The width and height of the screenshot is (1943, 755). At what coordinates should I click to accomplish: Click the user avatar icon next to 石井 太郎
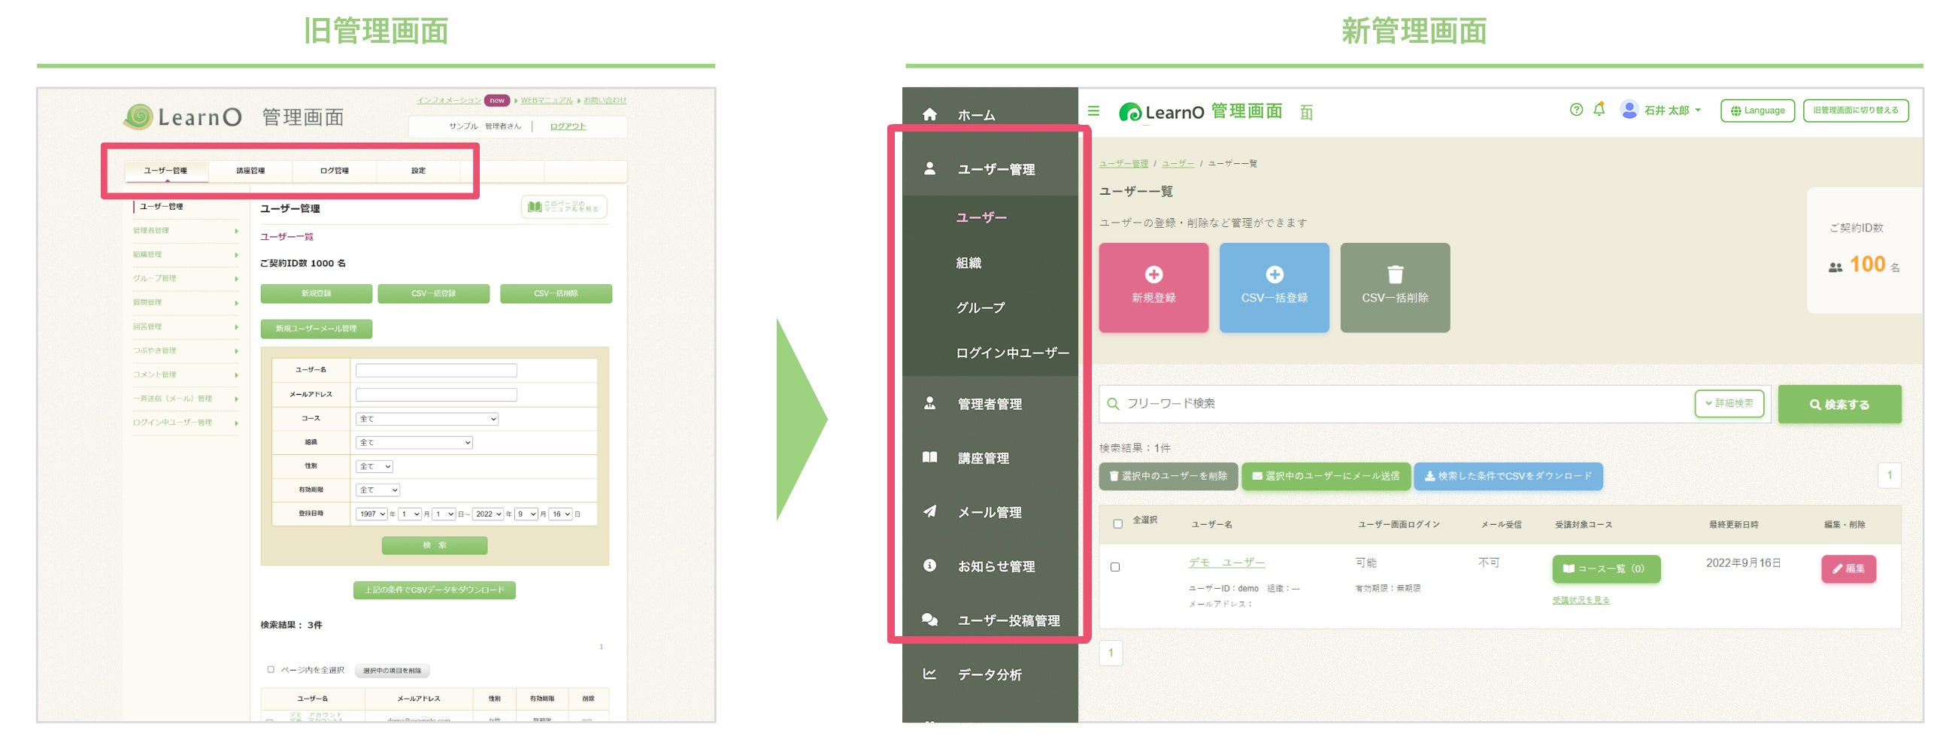[1629, 109]
